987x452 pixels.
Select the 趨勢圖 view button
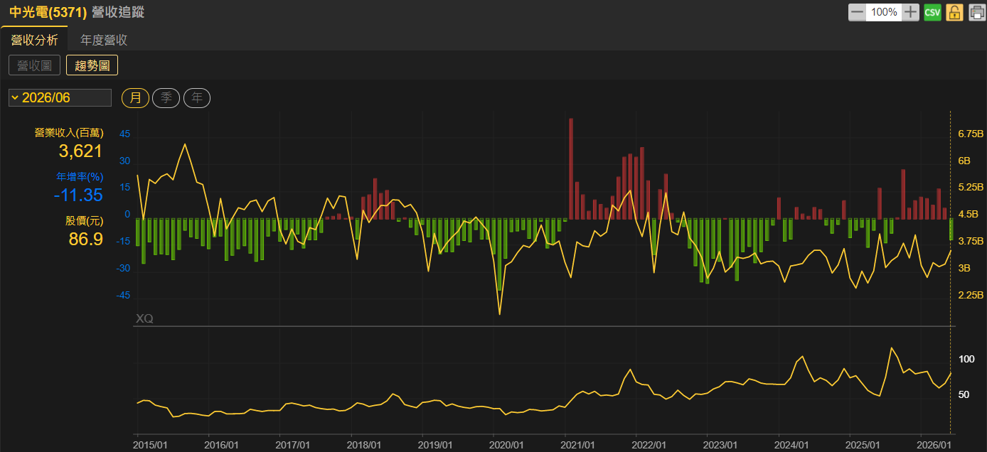[x=92, y=65]
